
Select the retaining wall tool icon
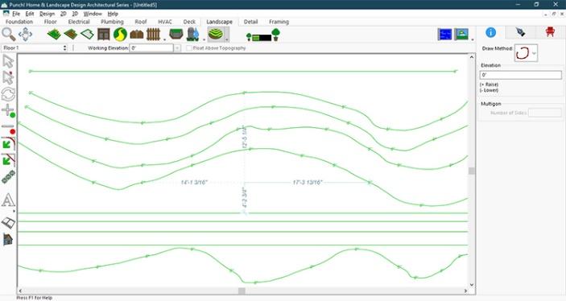click(x=176, y=35)
